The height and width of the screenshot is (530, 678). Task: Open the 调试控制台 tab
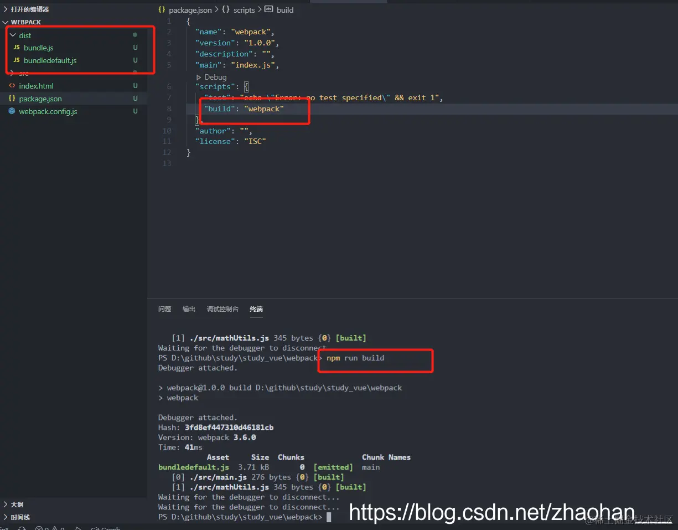click(x=222, y=309)
